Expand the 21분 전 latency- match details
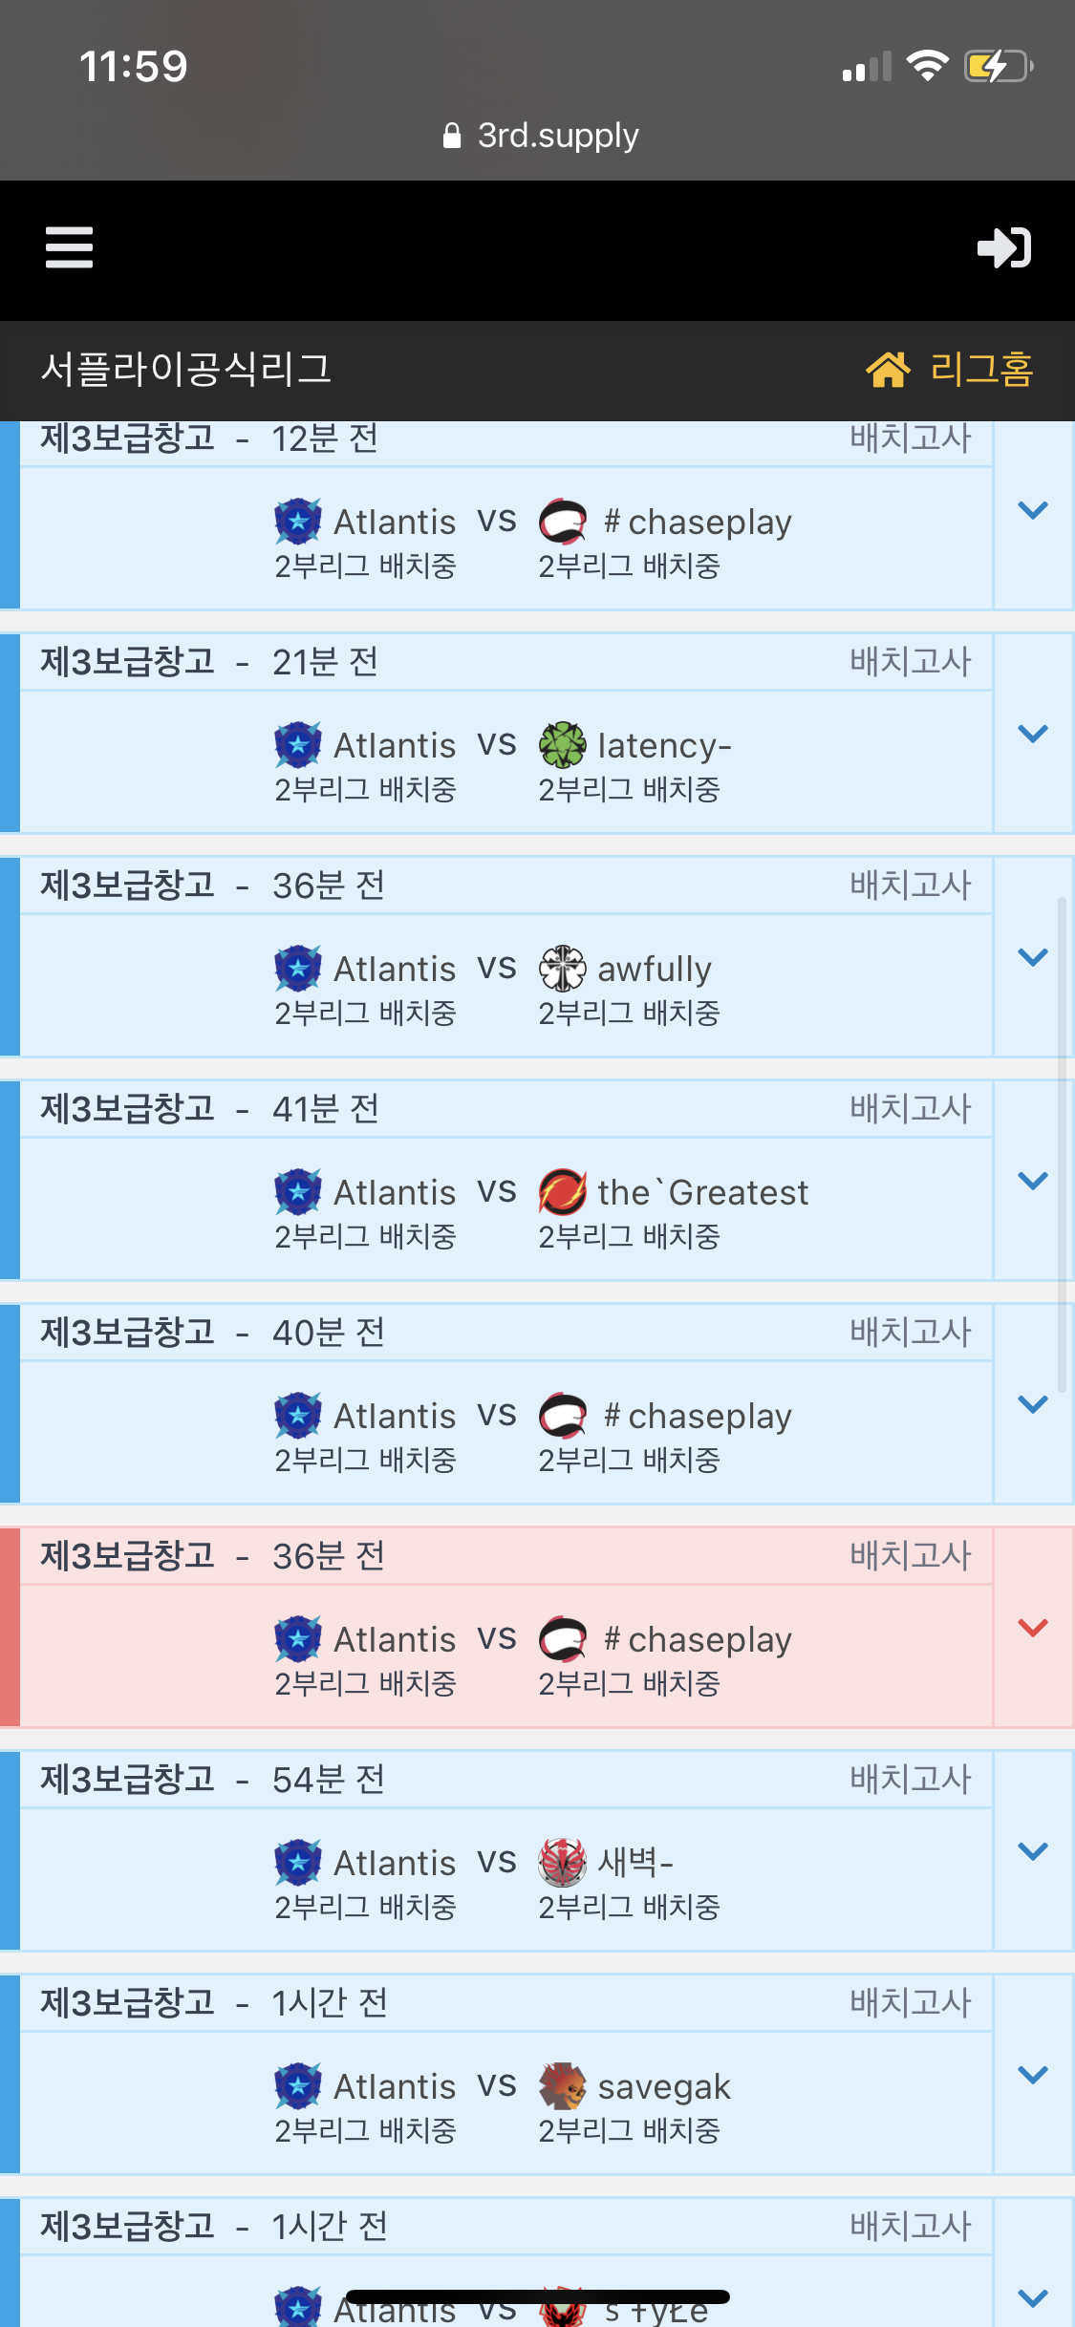This screenshot has width=1075, height=2327. click(x=1033, y=734)
